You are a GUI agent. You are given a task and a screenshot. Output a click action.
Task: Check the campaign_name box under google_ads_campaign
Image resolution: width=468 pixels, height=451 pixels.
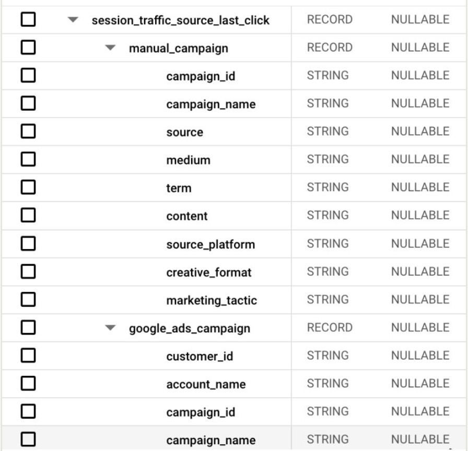pyautogui.click(x=28, y=440)
